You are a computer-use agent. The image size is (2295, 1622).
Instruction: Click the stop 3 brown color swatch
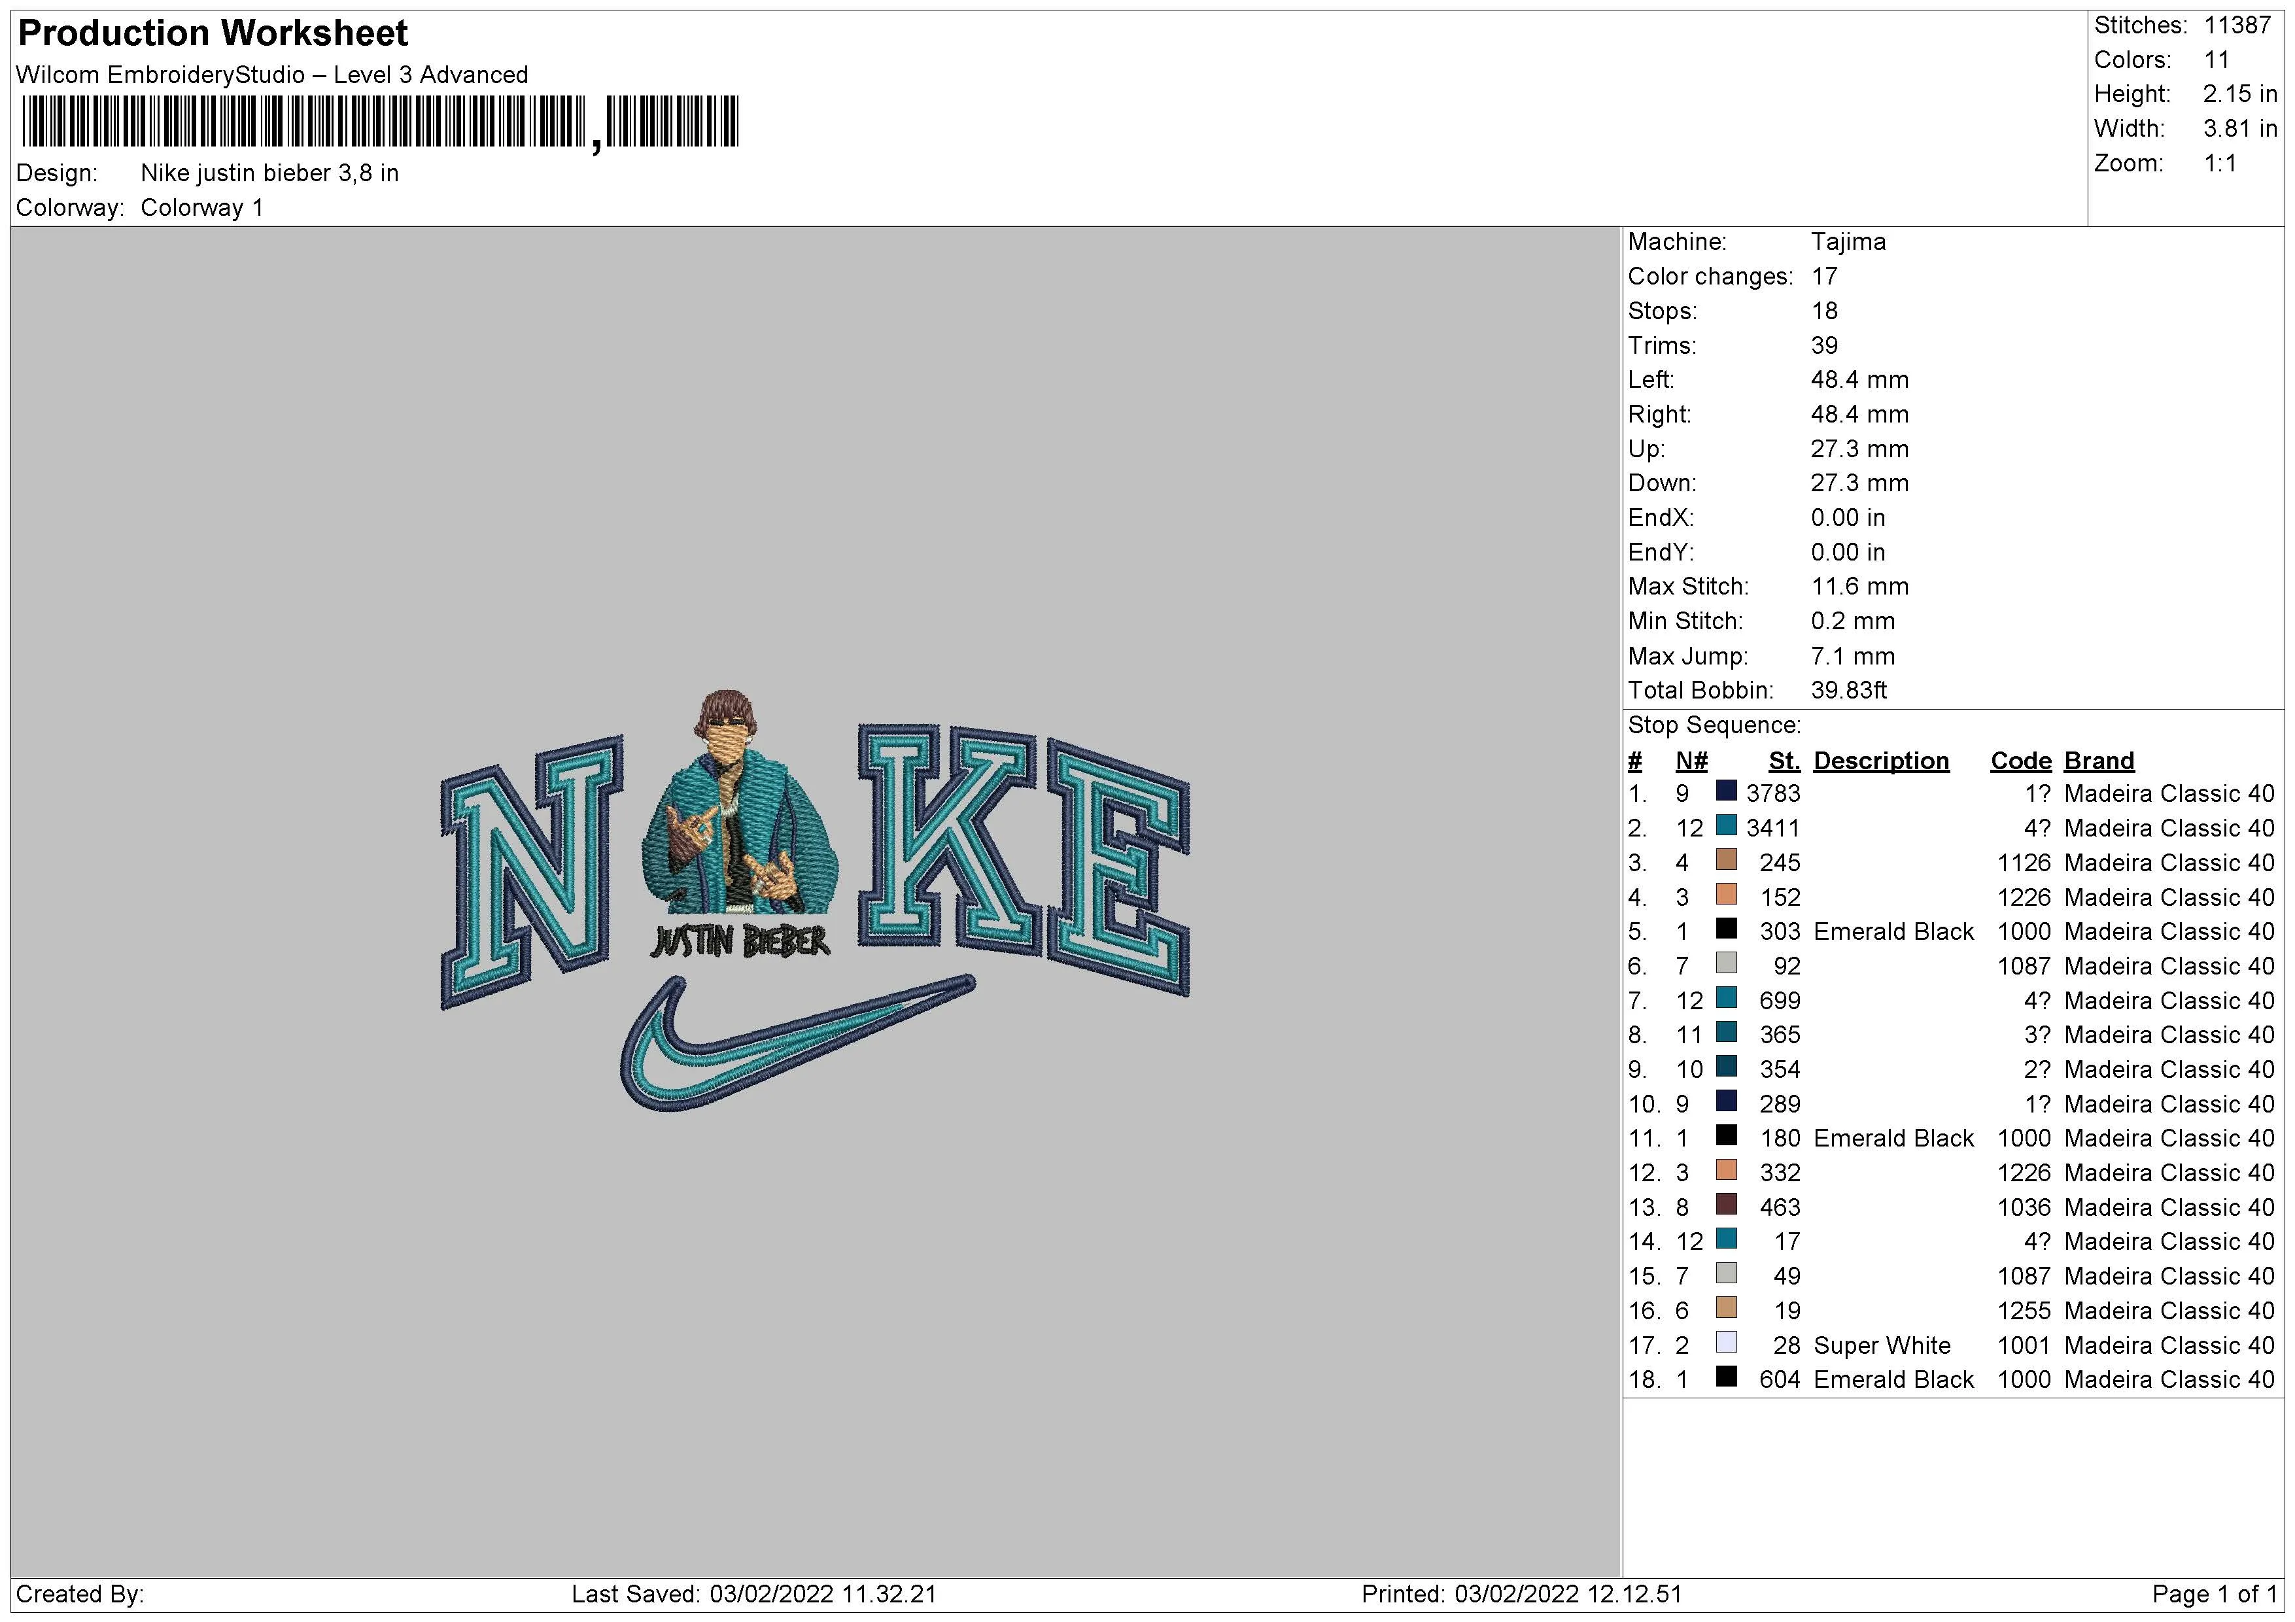click(x=1726, y=859)
